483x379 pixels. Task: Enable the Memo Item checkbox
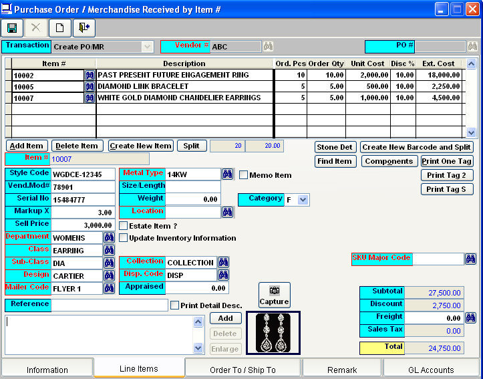pos(244,175)
